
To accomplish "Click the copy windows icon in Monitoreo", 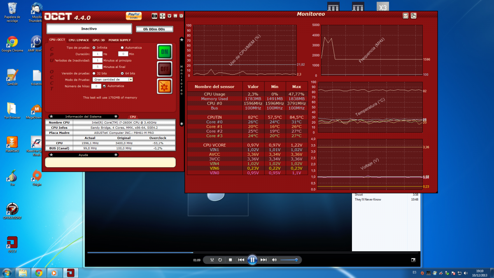I will click(x=413, y=16).
